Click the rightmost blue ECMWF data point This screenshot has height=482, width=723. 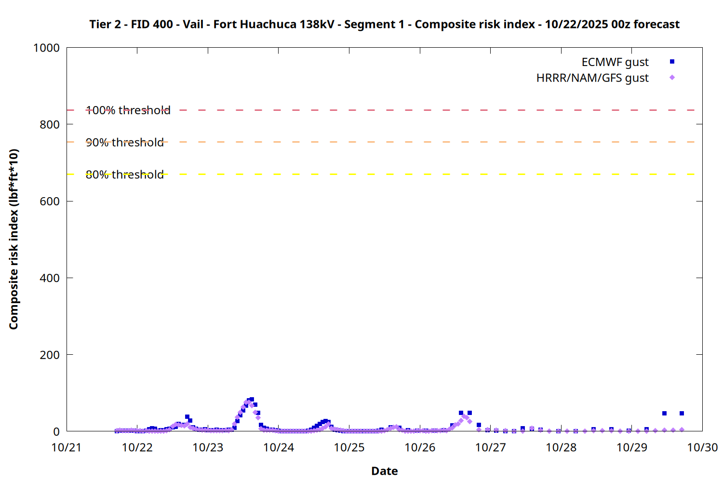682,414
